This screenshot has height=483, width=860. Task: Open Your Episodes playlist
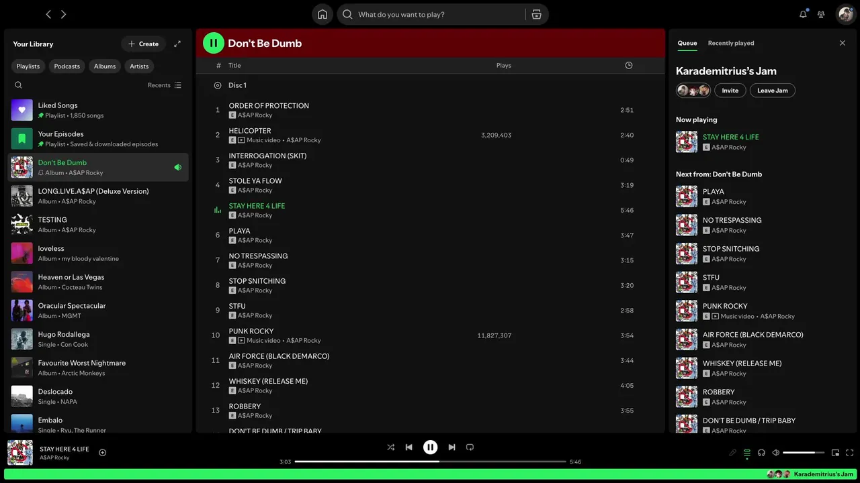point(98,139)
